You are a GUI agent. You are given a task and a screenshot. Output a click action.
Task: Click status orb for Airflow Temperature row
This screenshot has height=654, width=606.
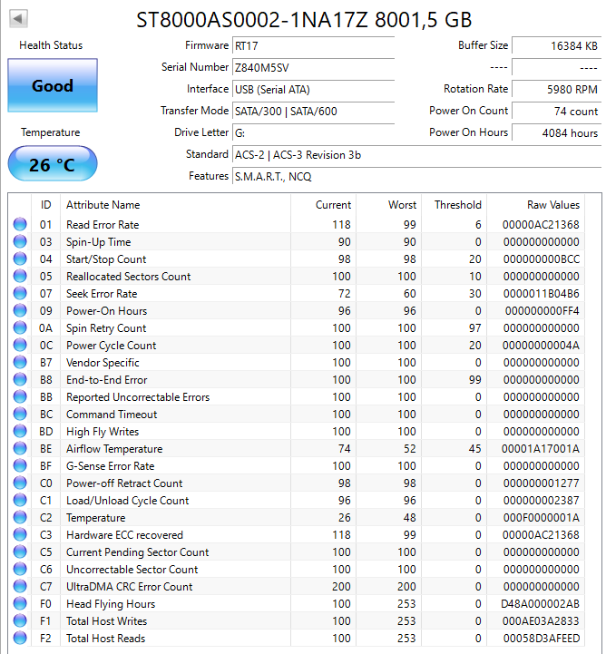20,449
